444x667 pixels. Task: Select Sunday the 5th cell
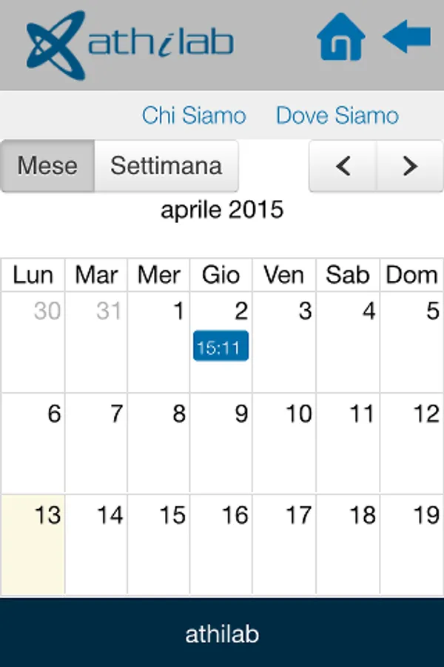[x=411, y=342]
